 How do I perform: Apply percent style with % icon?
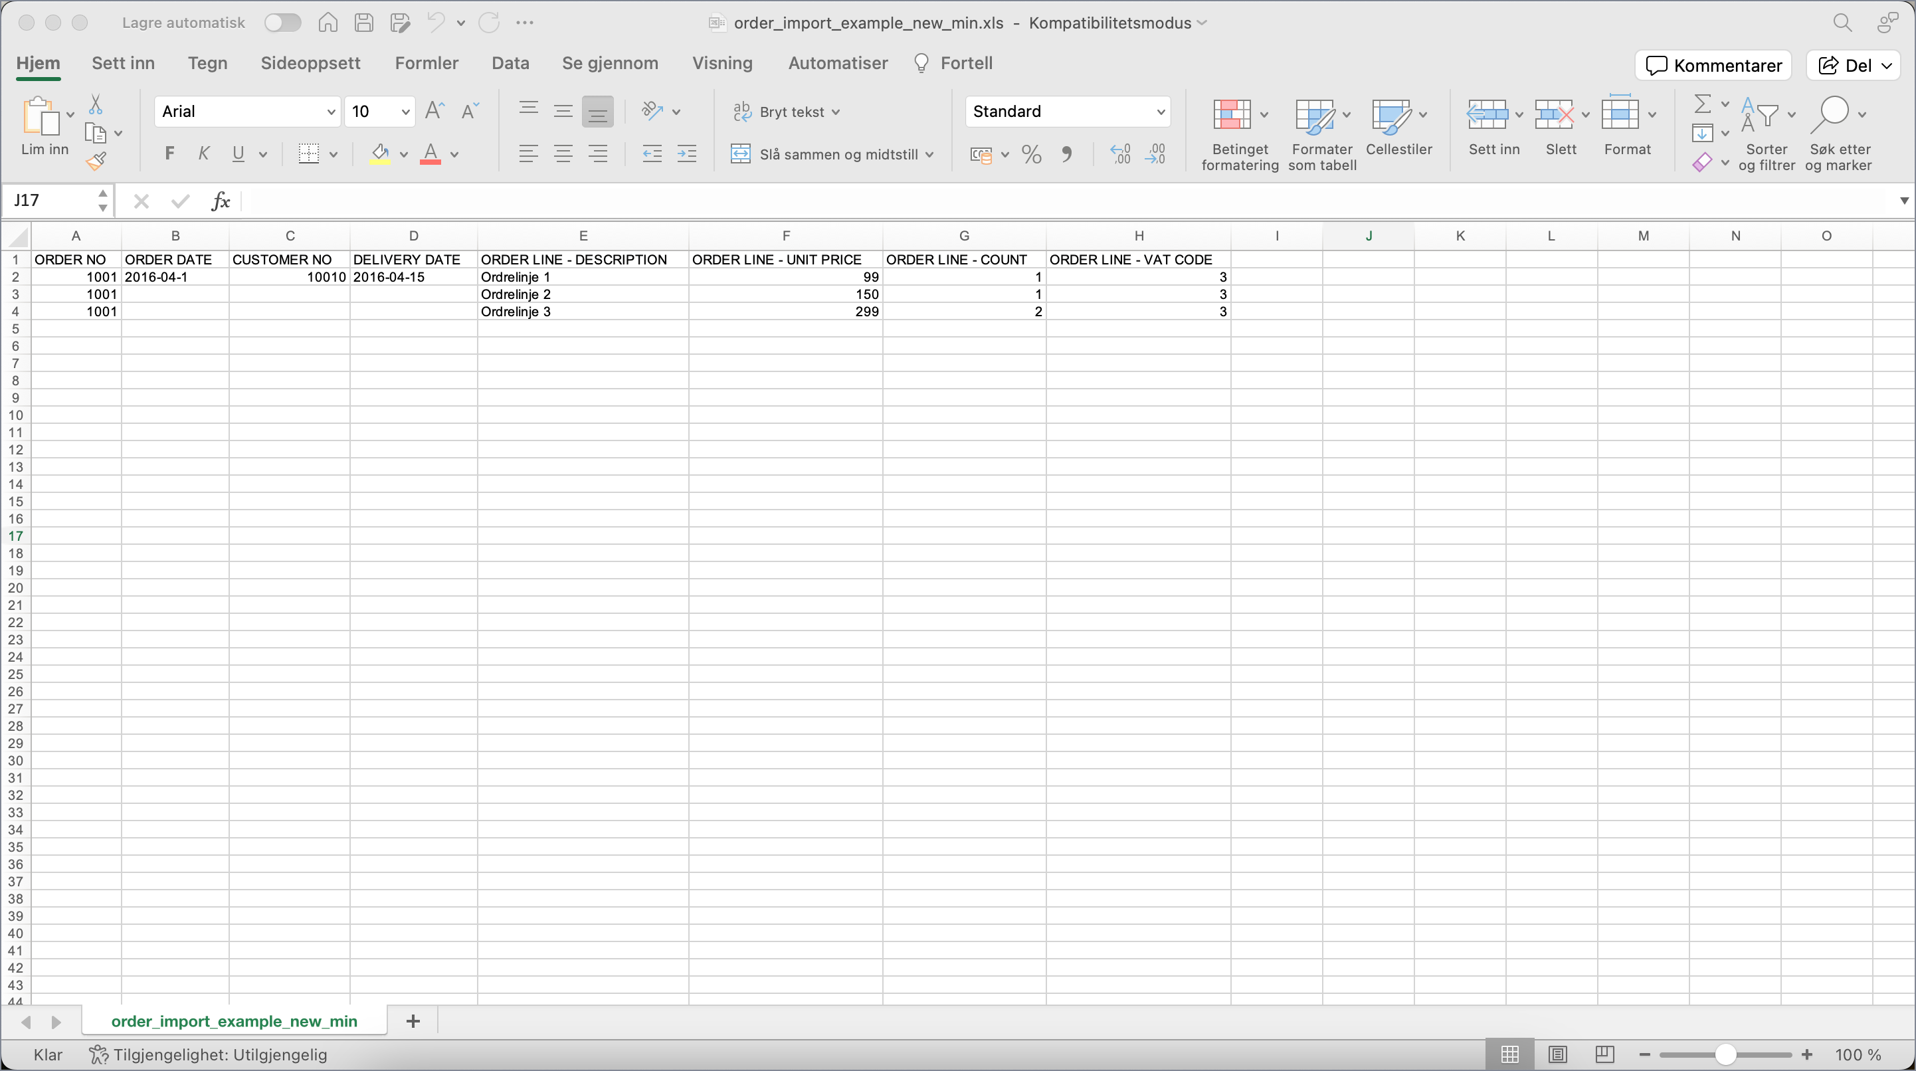pyautogui.click(x=1031, y=154)
